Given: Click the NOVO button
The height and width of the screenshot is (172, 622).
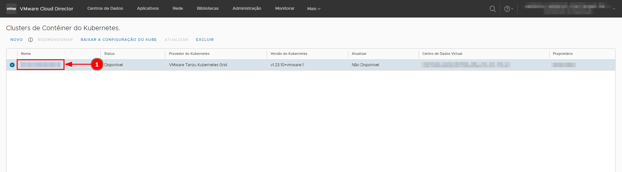Looking at the screenshot, I should (x=17, y=40).
